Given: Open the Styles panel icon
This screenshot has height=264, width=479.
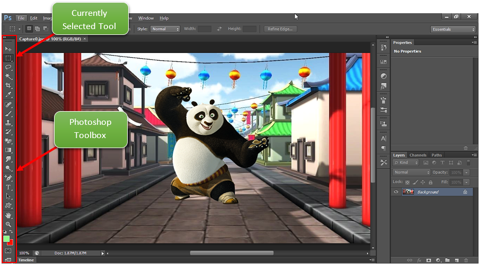Looking at the screenshot, I should click(384, 86).
